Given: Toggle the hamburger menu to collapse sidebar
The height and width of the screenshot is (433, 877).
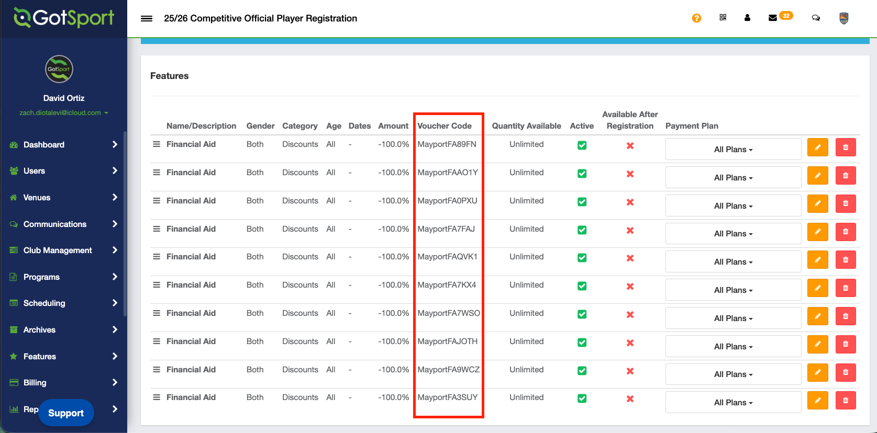Looking at the screenshot, I should (147, 18).
